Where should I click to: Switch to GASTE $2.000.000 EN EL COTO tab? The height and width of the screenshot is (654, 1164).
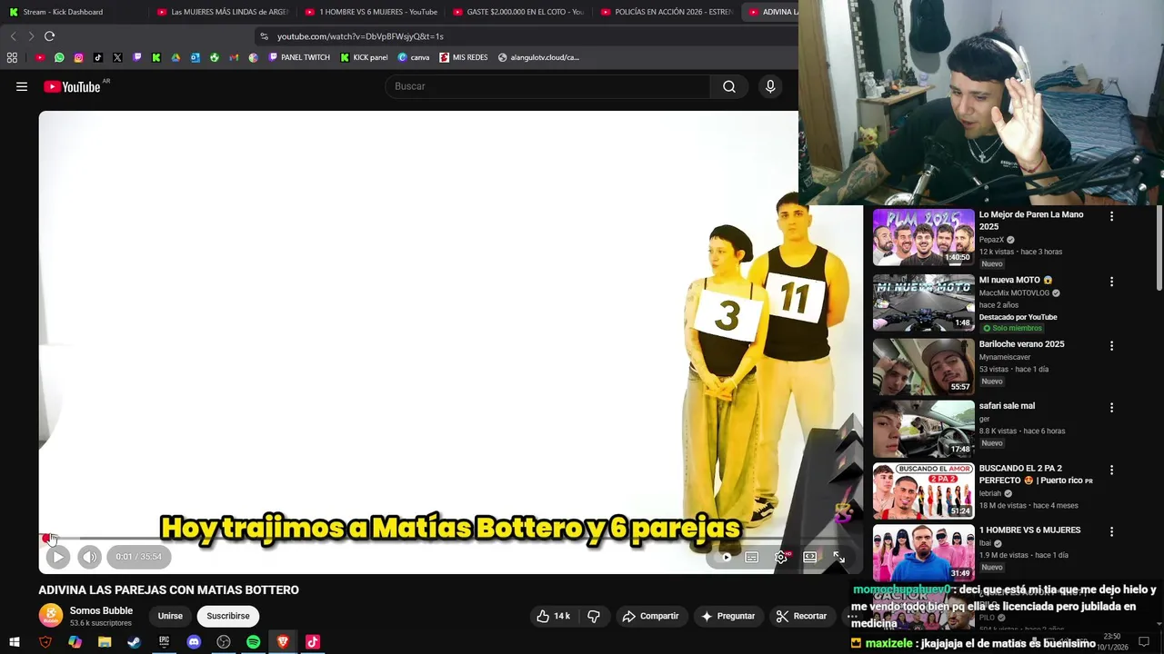(x=518, y=12)
